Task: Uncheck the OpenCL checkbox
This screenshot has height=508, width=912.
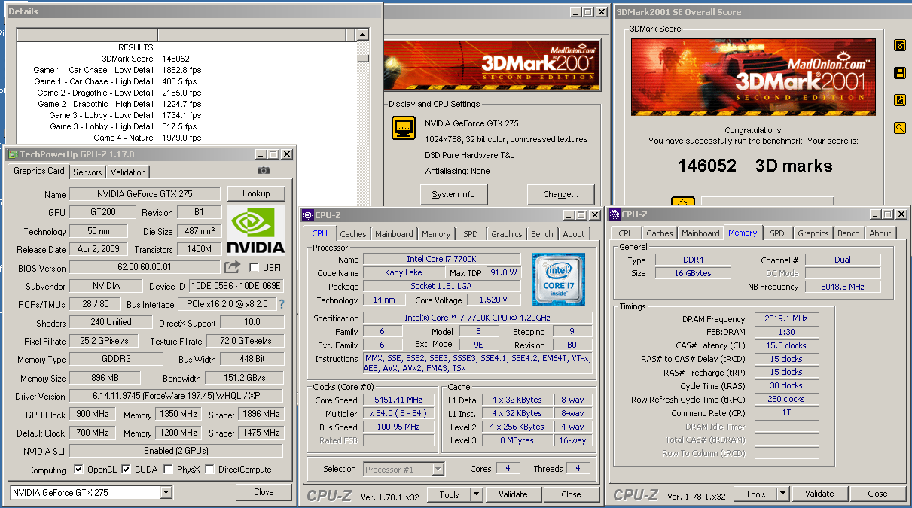Action: tap(78, 470)
